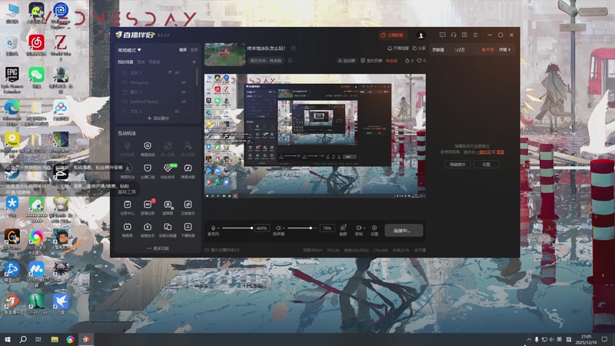Open the microphone device dropdown arrow

219,228
